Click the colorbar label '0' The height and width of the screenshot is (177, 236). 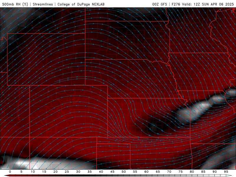[x=10, y=172]
